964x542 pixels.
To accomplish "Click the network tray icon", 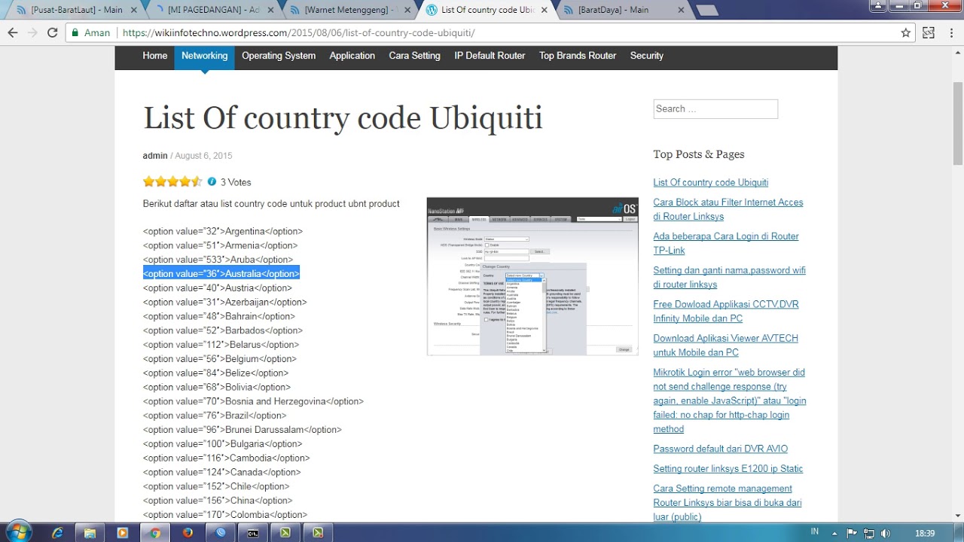I will (869, 533).
